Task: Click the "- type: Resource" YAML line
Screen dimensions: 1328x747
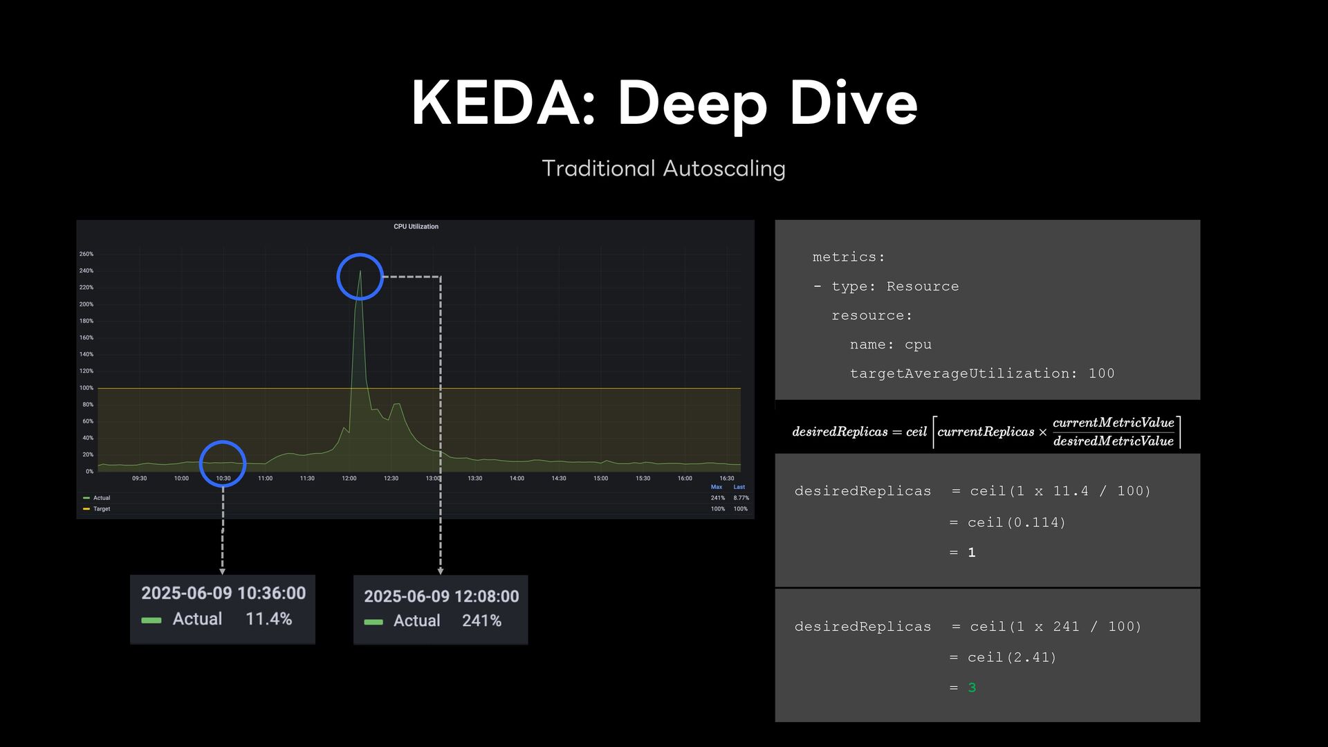Action: pos(886,286)
